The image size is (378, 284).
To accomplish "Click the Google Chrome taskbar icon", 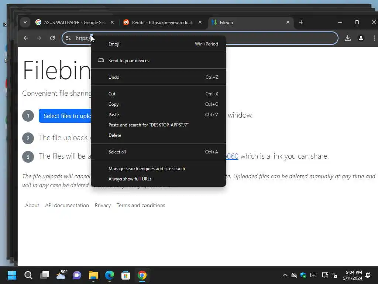I will click(x=142, y=275).
